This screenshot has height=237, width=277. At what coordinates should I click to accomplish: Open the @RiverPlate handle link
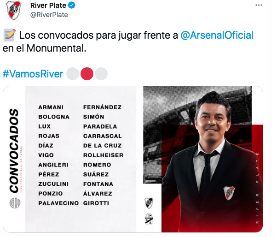pyautogui.click(x=49, y=15)
